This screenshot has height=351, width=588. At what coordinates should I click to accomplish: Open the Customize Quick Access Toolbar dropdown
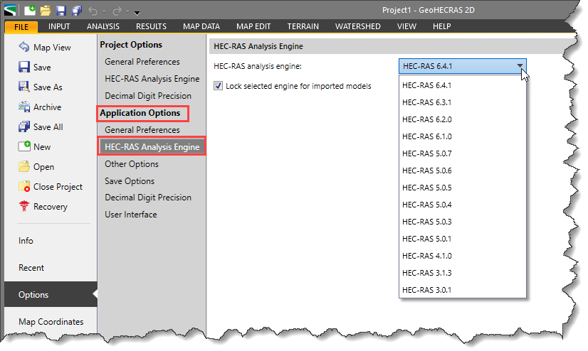coord(137,12)
